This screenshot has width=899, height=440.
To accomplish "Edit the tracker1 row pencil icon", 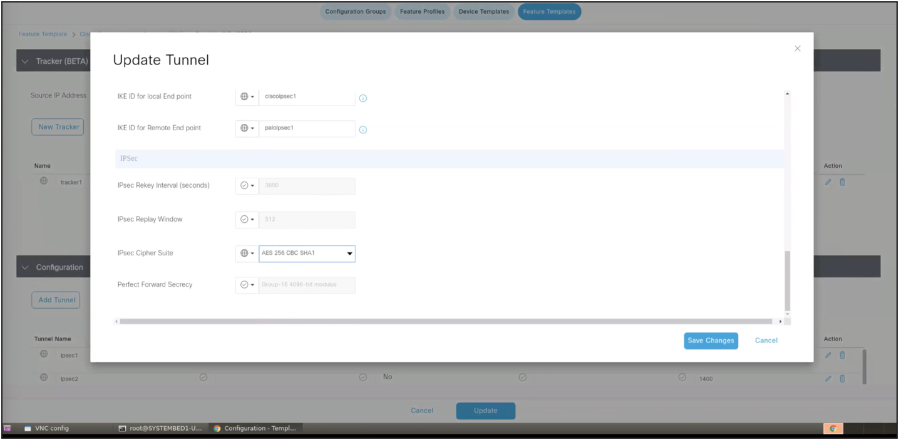I will [x=828, y=182].
